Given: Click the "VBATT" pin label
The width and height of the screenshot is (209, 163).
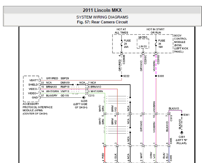Looking at the screenshot, I should click(33, 80).
